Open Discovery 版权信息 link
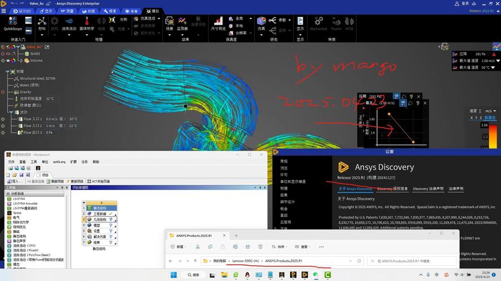This screenshot has width=501, height=281. pyautogui.click(x=392, y=189)
